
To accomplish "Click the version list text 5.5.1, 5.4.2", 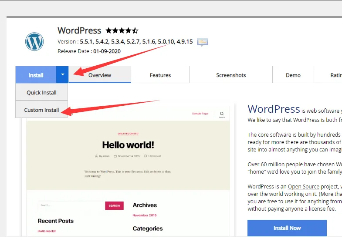I will (x=136, y=42).
